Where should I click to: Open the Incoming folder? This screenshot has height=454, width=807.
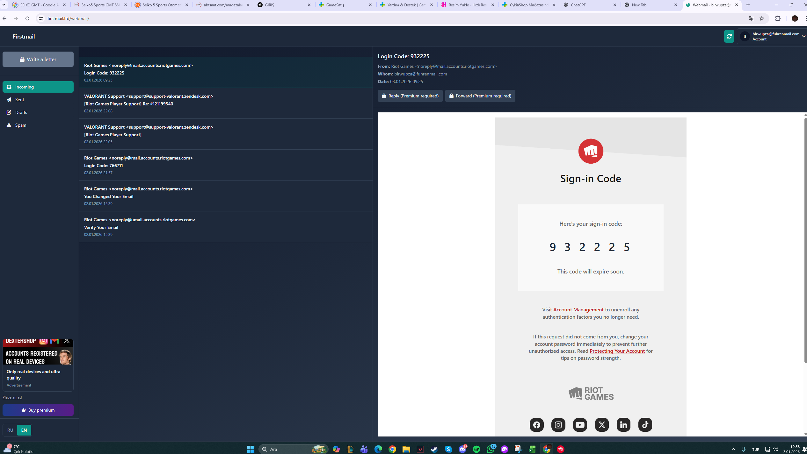(38, 87)
